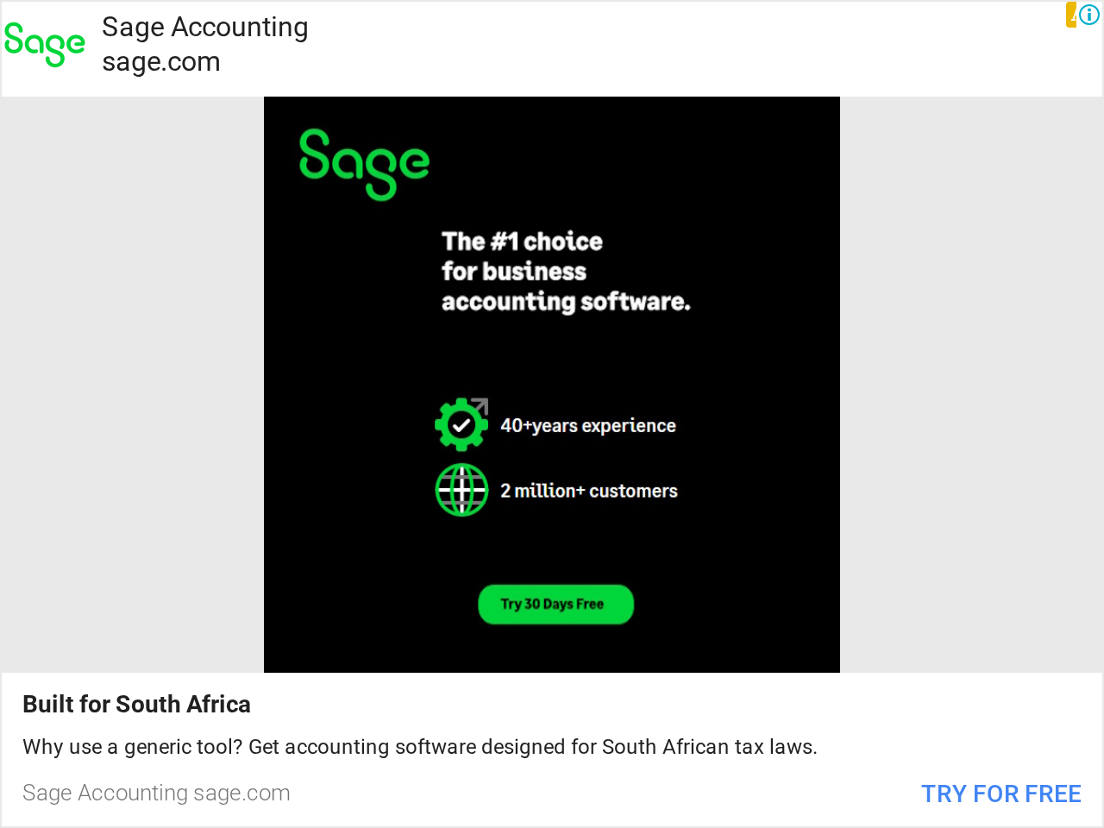Click the green globe icon

(x=461, y=490)
